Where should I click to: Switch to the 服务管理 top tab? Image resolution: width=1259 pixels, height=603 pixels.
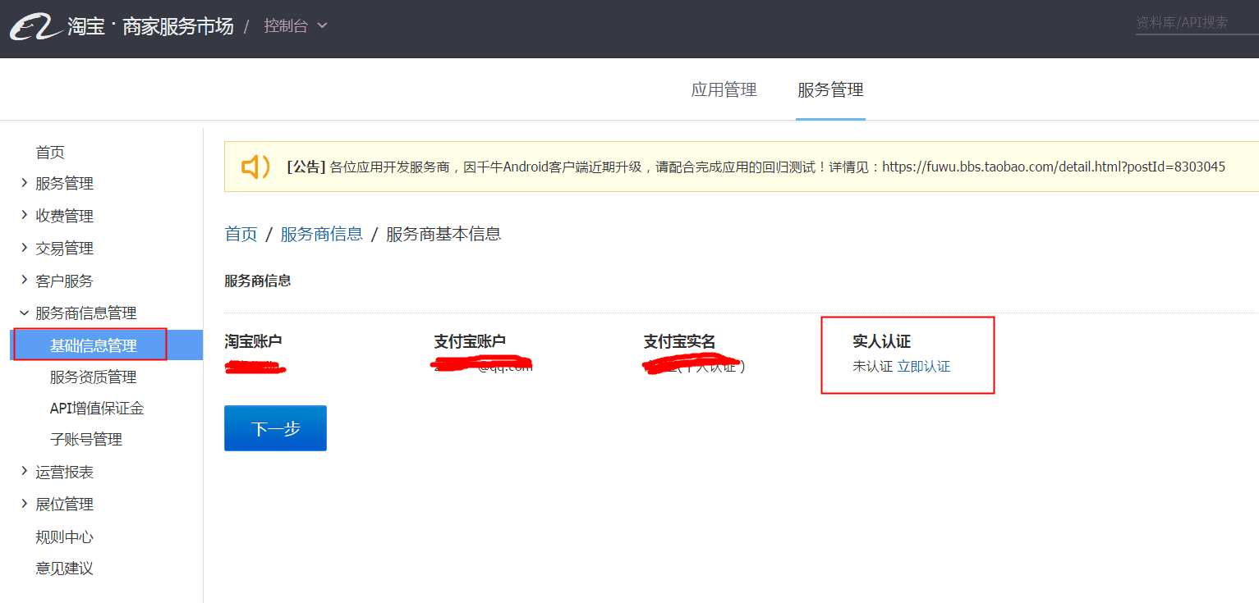pos(830,89)
